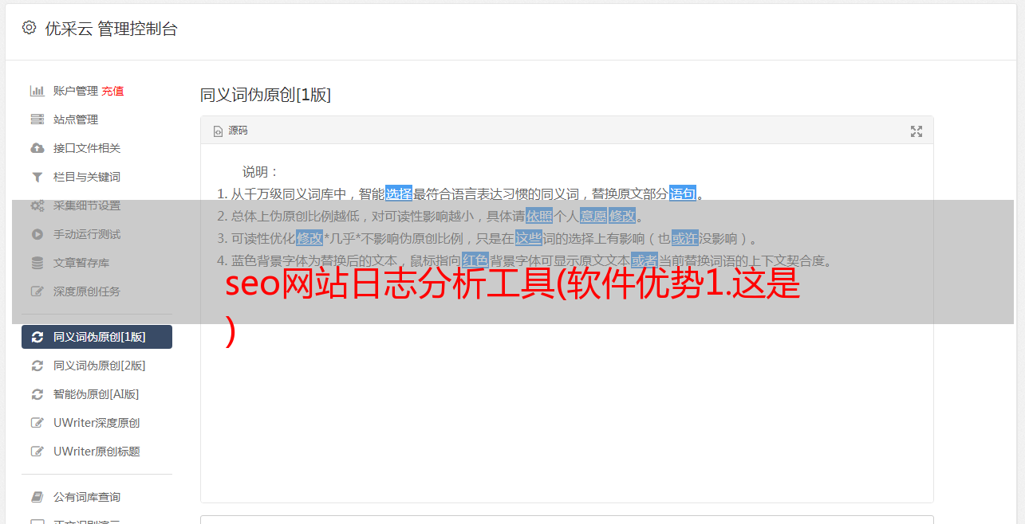Toggle fullscreen icon in editor toolbar
Screen dimensions: 1025x524
[x=917, y=131]
